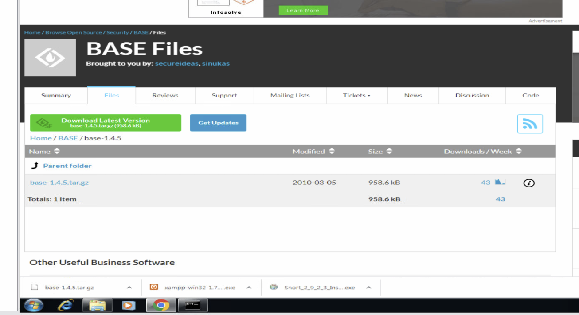Image resolution: width=579 pixels, height=315 pixels.
Task: Click Browse Open Source breadcrumb link
Action: (x=74, y=32)
